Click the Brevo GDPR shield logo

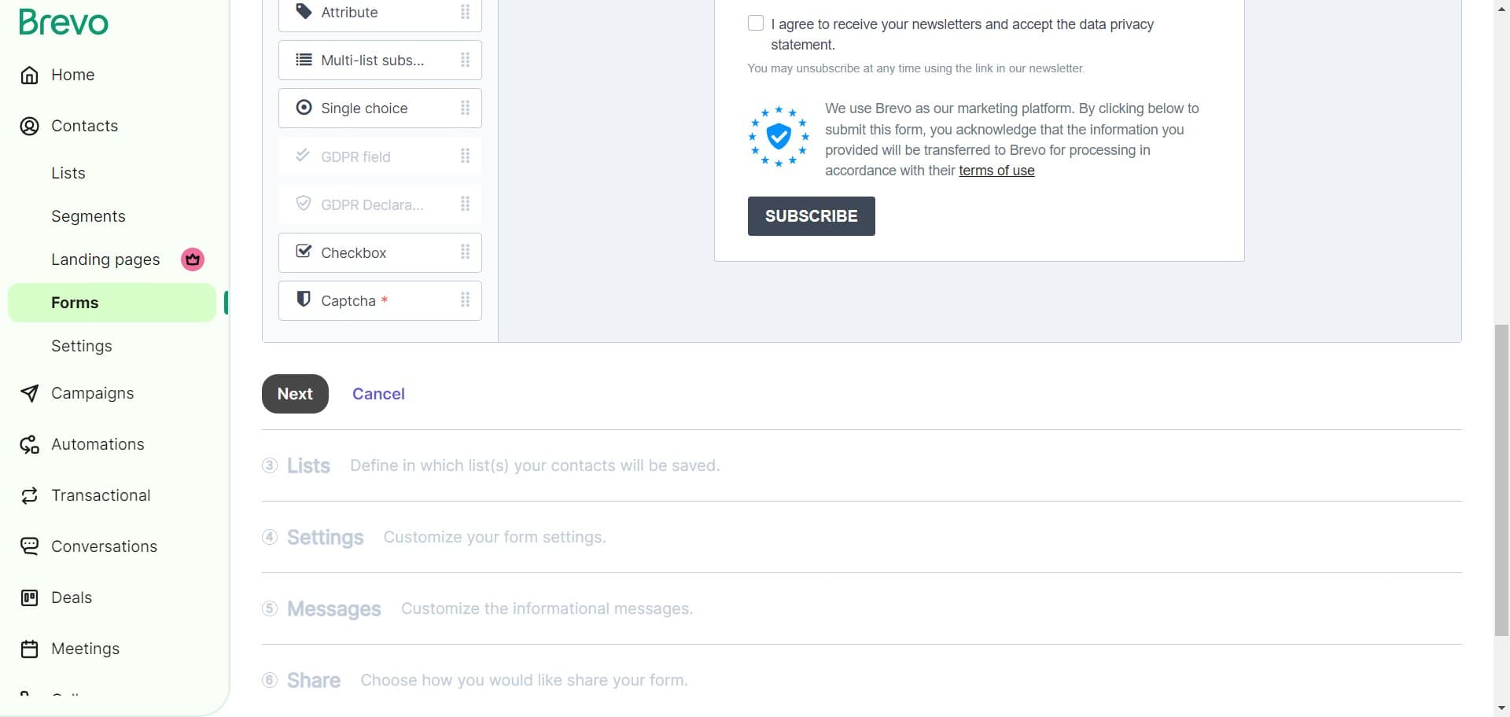[x=778, y=137]
